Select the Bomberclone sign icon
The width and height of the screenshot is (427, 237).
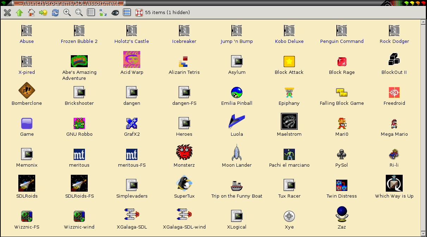tap(27, 91)
